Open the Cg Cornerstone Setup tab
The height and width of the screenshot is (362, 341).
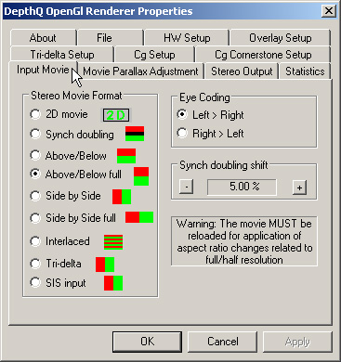pyautogui.click(x=263, y=55)
